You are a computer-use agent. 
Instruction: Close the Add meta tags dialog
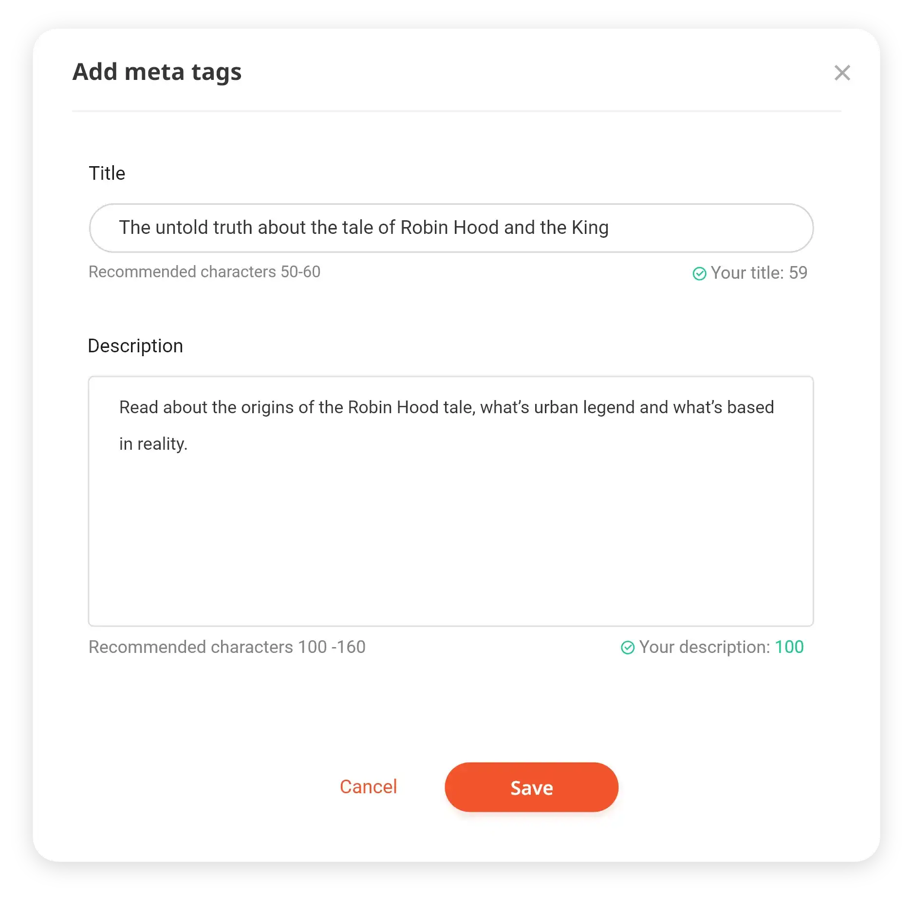click(x=842, y=73)
